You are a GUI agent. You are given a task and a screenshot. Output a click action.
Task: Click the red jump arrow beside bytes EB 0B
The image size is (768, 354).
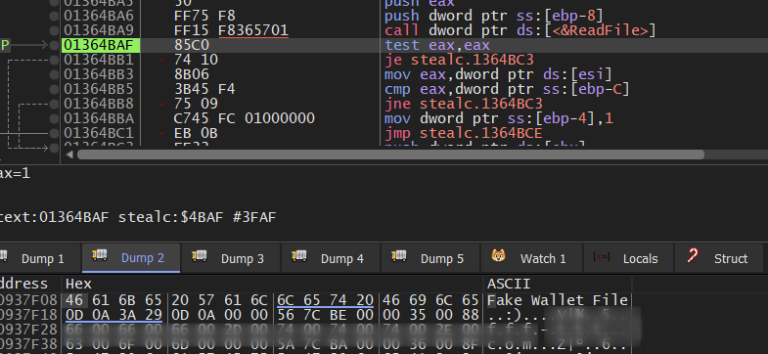pyautogui.click(x=162, y=134)
